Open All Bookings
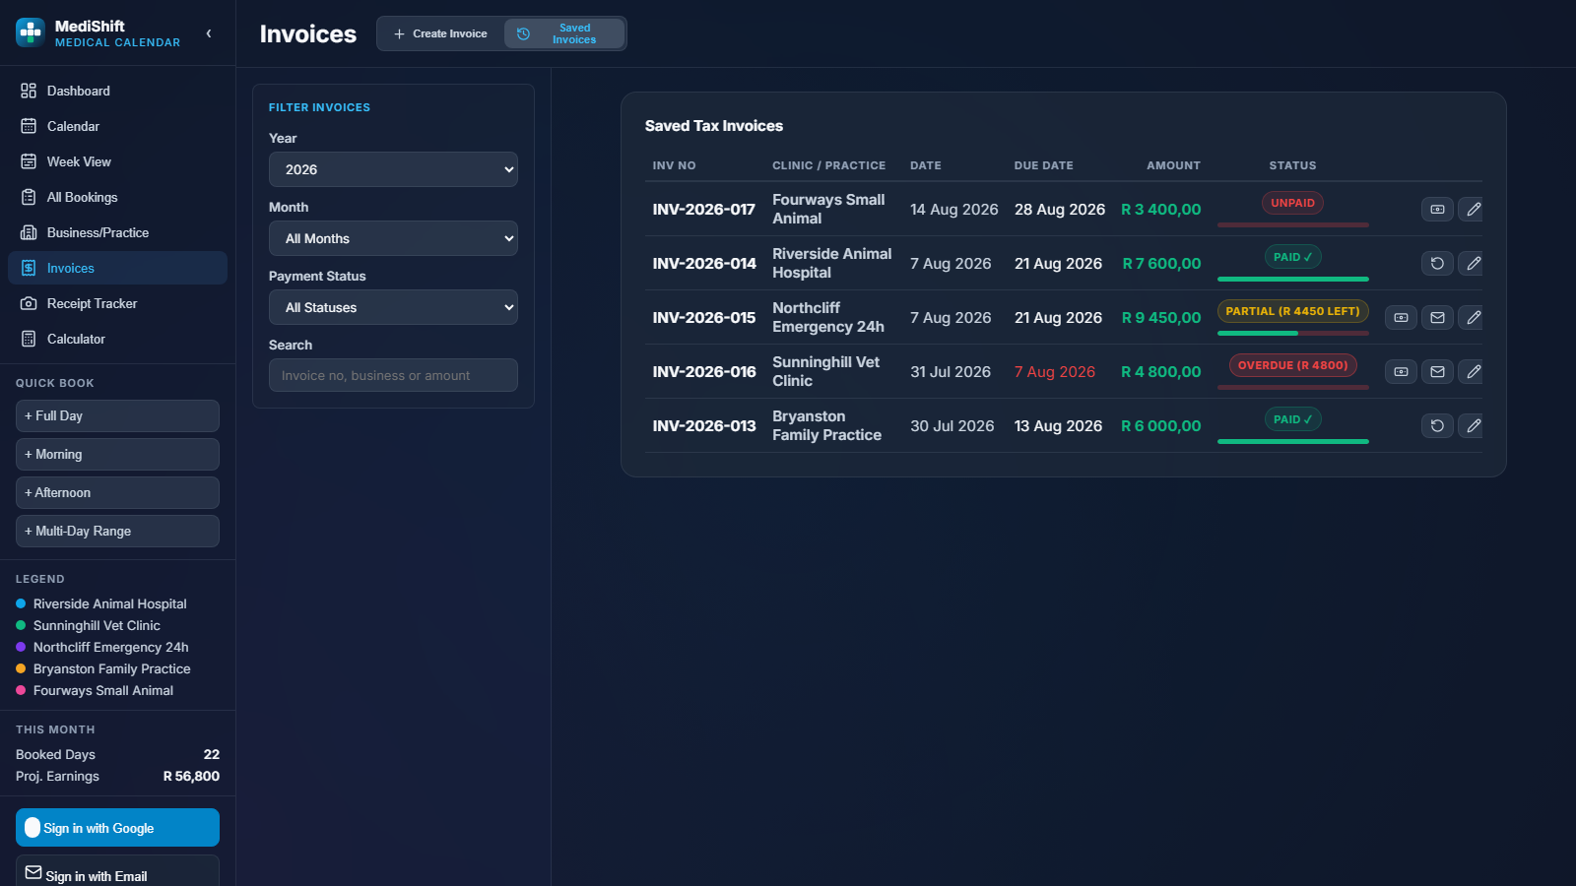Viewport: 1576px width, 886px height. tap(117, 197)
